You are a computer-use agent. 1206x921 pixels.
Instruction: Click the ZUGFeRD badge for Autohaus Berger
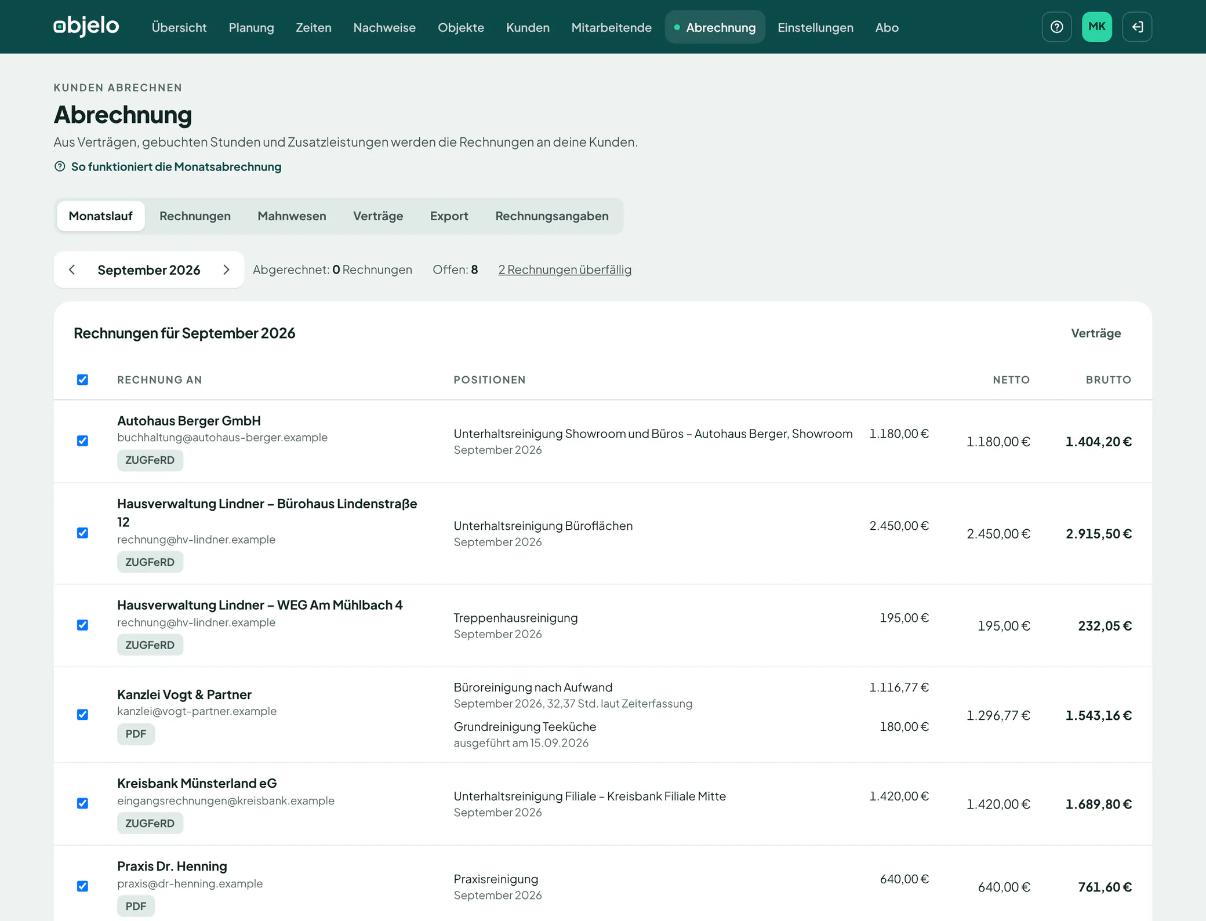[x=150, y=460]
